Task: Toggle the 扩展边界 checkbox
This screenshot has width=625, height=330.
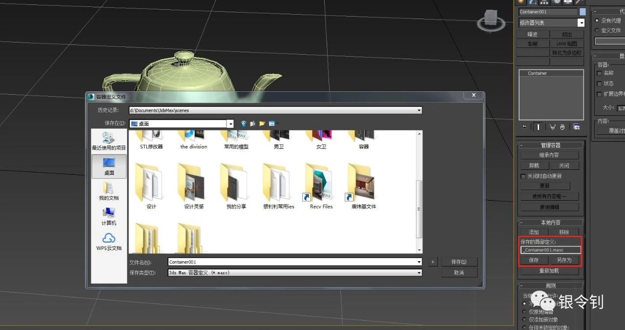Action: coord(600,94)
